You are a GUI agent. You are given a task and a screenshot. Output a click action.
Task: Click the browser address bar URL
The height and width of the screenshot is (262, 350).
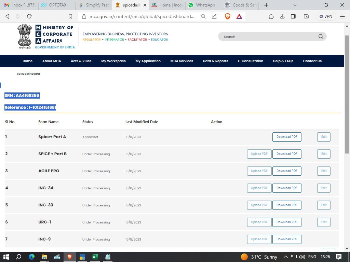pyautogui.click(x=143, y=16)
